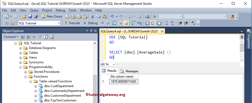Expand the Views folder
Viewport: 252px width, 103px height.
(20, 58)
